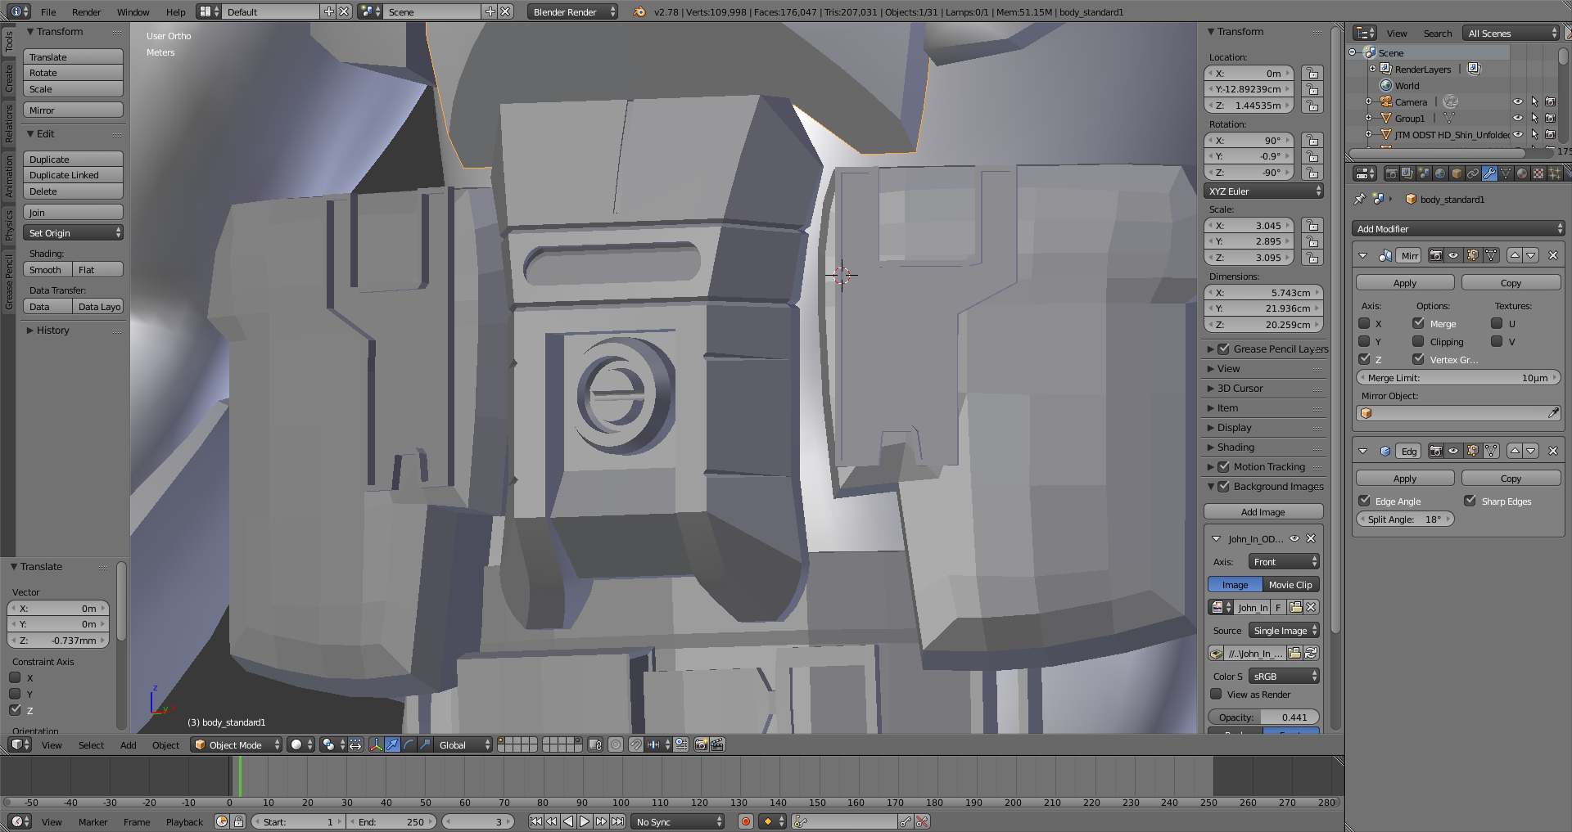1572x832 pixels.
Task: Open the Set Origin dropdown
Action: (73, 232)
